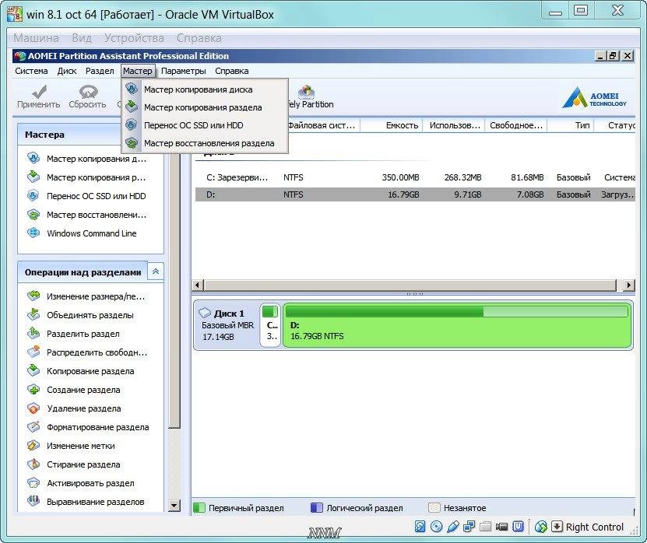Click the horizontal scrollbar right arrow
Screen dimensions: 647x543
[x=628, y=285]
